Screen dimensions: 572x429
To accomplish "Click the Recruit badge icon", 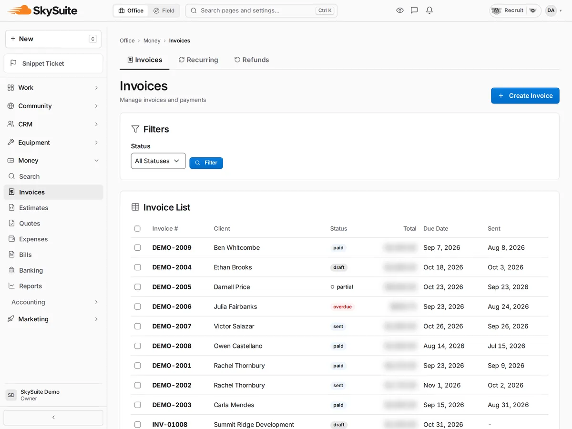I will coord(496,10).
